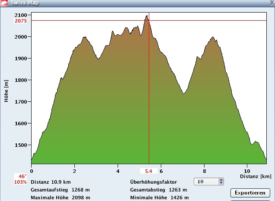Click the red vertical cursor line

coord(149,108)
